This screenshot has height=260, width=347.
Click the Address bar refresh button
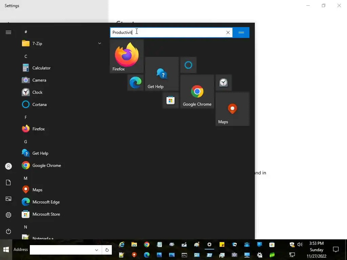pyautogui.click(x=107, y=250)
